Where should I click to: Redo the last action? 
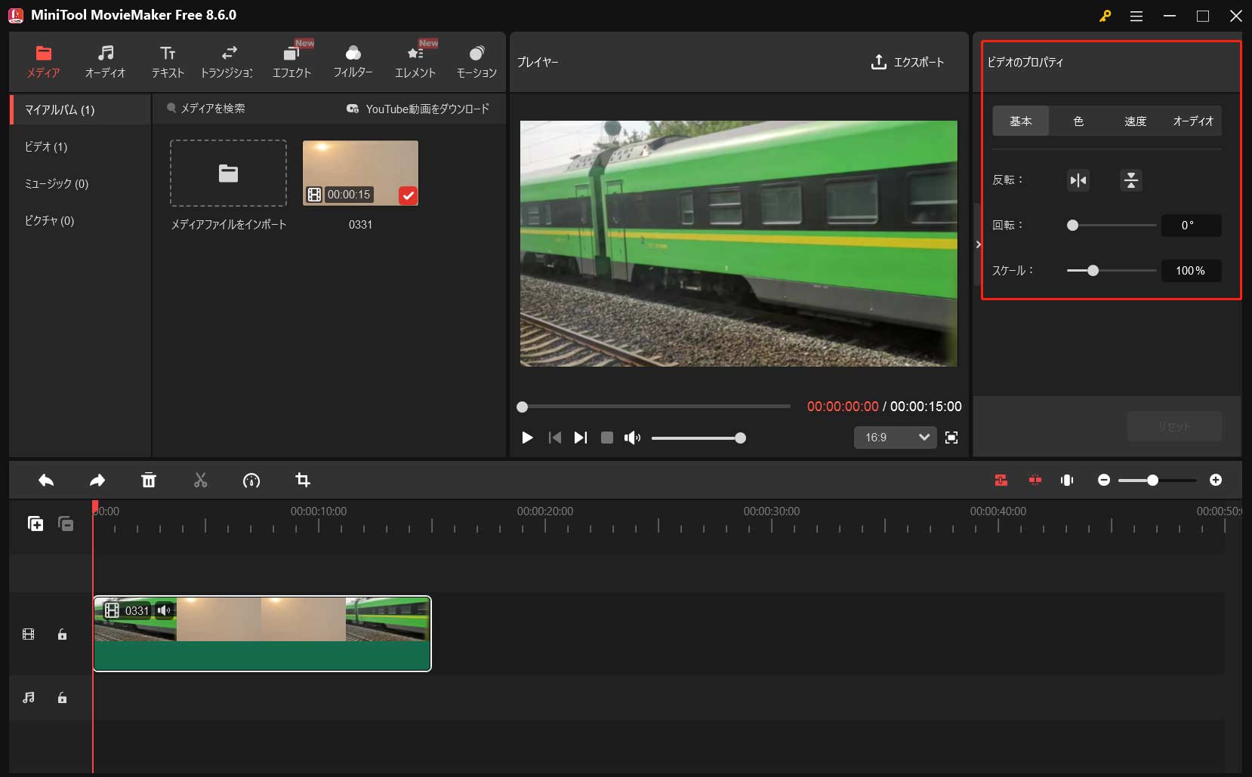tap(97, 481)
